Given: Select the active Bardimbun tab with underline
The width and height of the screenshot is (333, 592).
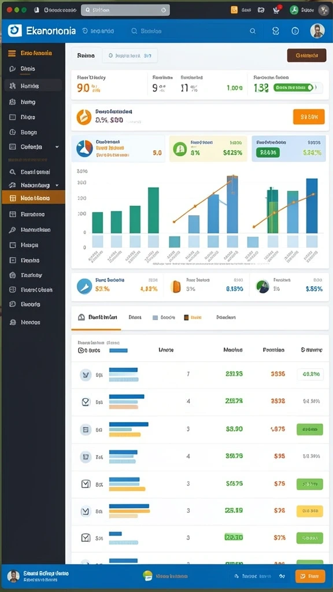Looking at the screenshot, I should 98,317.
